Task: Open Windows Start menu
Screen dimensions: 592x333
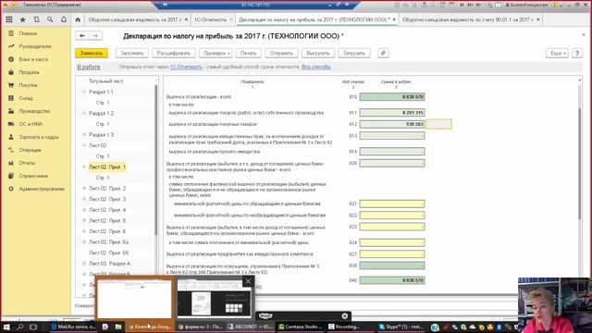Action: point(6,327)
